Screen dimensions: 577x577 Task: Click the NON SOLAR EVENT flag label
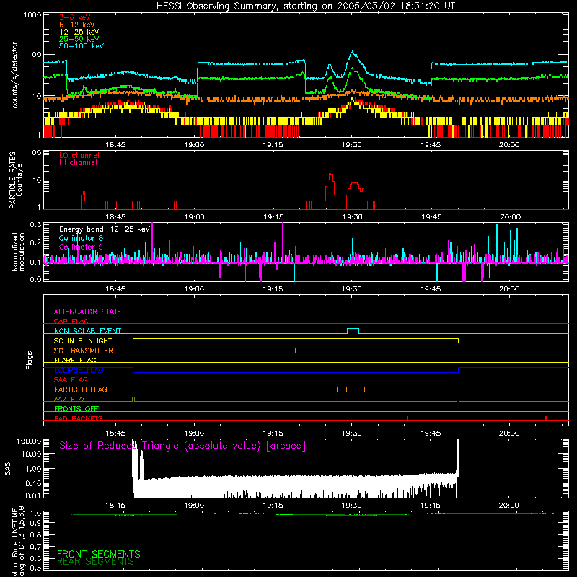[87, 331]
